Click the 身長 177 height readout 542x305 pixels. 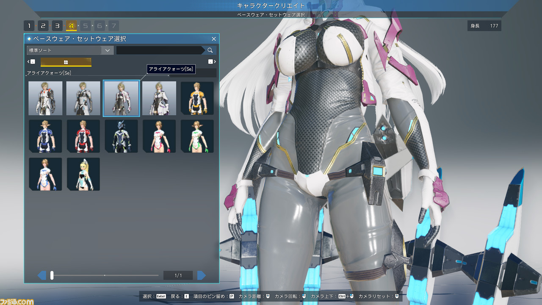pyautogui.click(x=484, y=26)
